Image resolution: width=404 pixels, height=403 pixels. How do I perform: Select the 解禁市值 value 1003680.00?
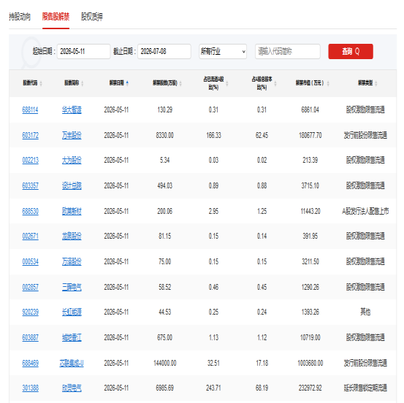310,363
